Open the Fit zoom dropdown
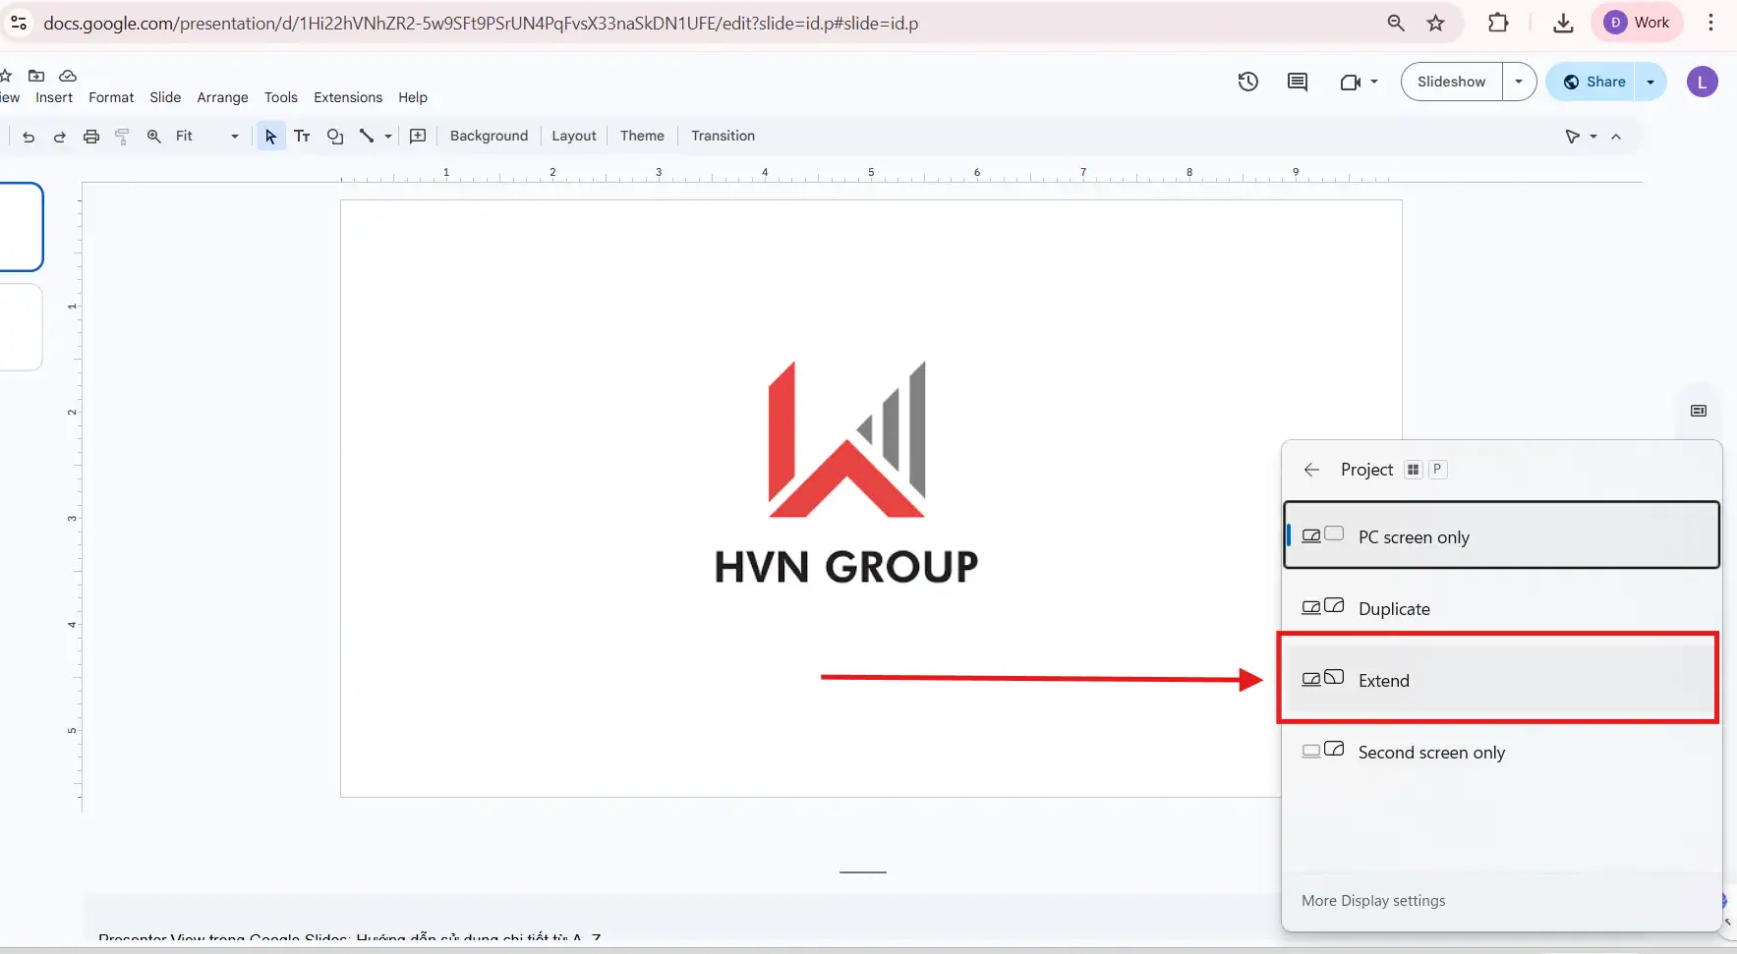 pyautogui.click(x=233, y=137)
